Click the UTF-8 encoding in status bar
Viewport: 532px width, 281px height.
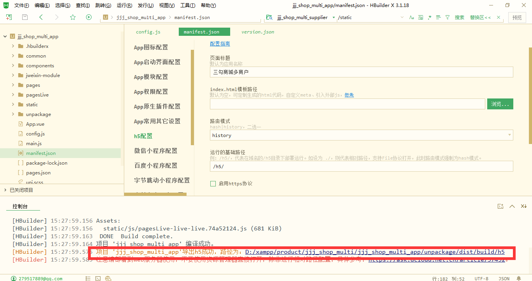pyautogui.click(x=481, y=279)
